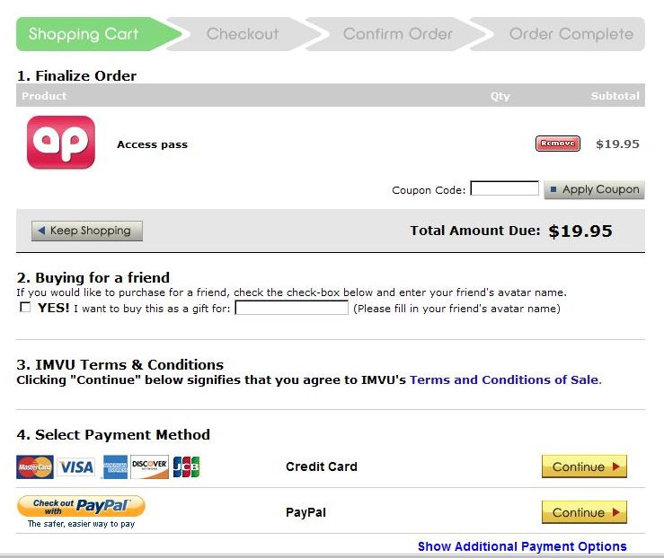Go back with Keep Shopping button

87,231
